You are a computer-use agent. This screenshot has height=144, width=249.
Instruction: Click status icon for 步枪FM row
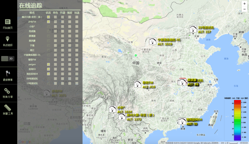[48, 22]
